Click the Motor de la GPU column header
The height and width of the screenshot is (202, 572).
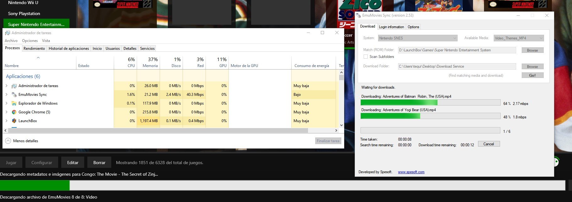pos(260,63)
